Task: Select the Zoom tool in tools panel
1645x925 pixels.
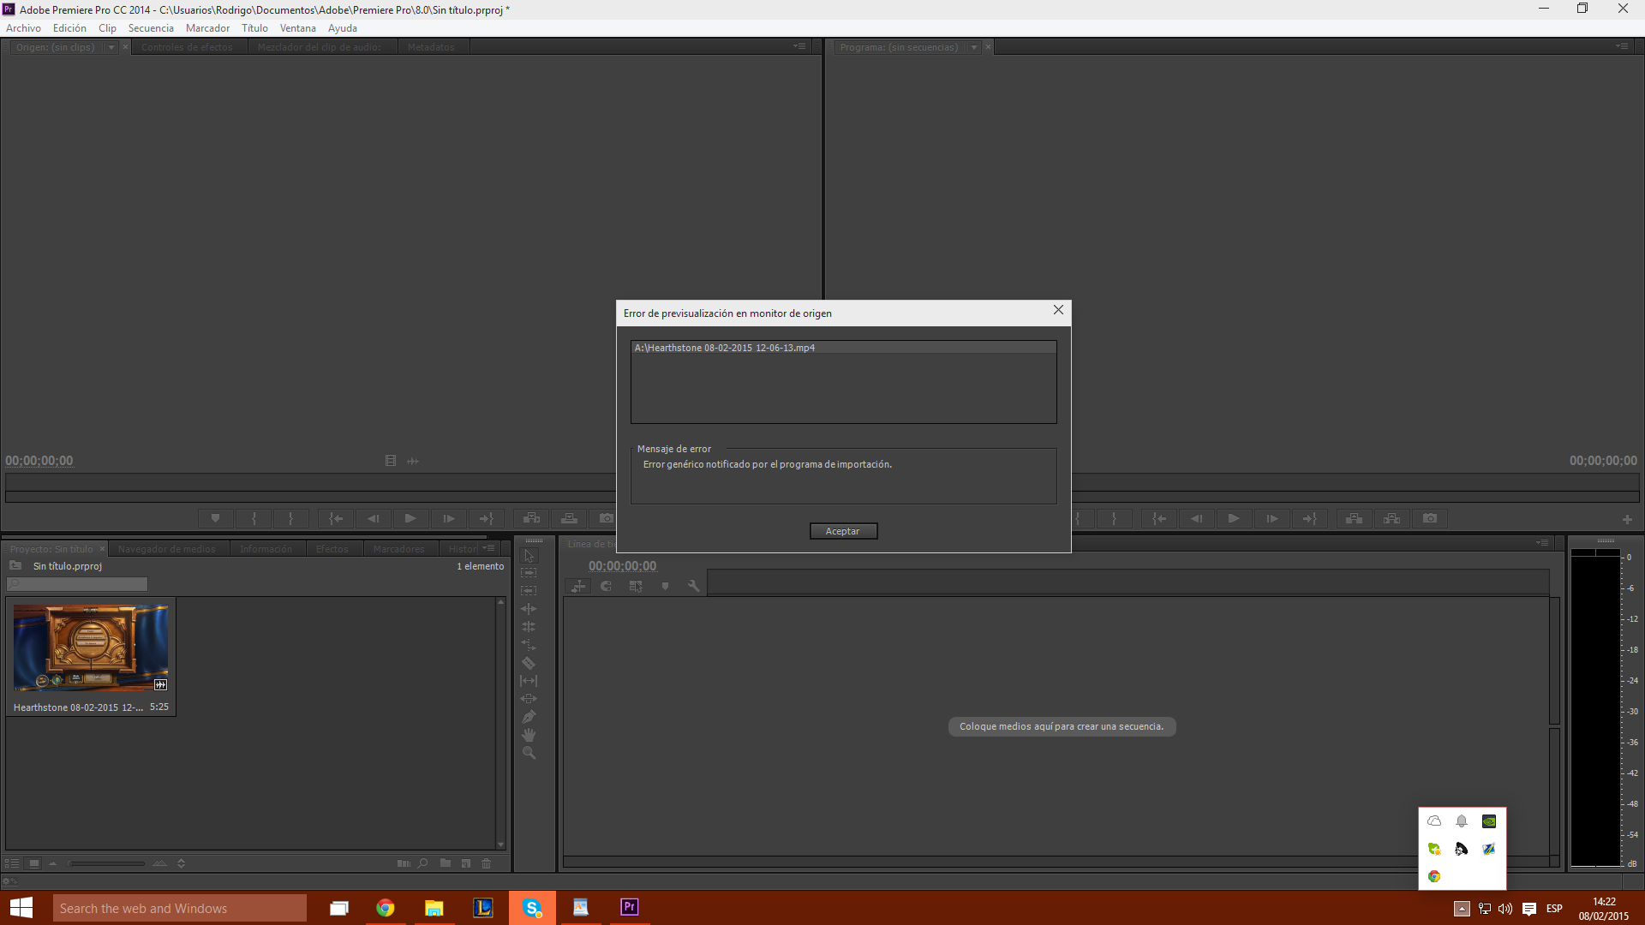Action: (x=529, y=753)
